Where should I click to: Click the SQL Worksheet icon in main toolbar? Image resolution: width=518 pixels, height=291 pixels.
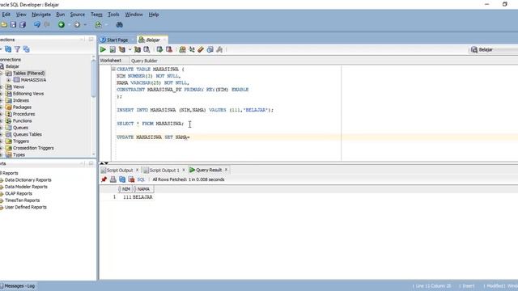pyautogui.click(x=98, y=25)
